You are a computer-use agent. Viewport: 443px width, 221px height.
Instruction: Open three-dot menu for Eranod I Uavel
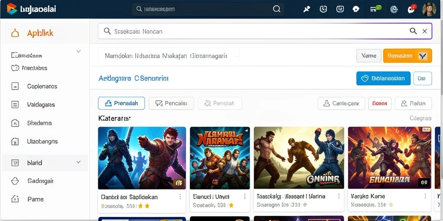245,196
